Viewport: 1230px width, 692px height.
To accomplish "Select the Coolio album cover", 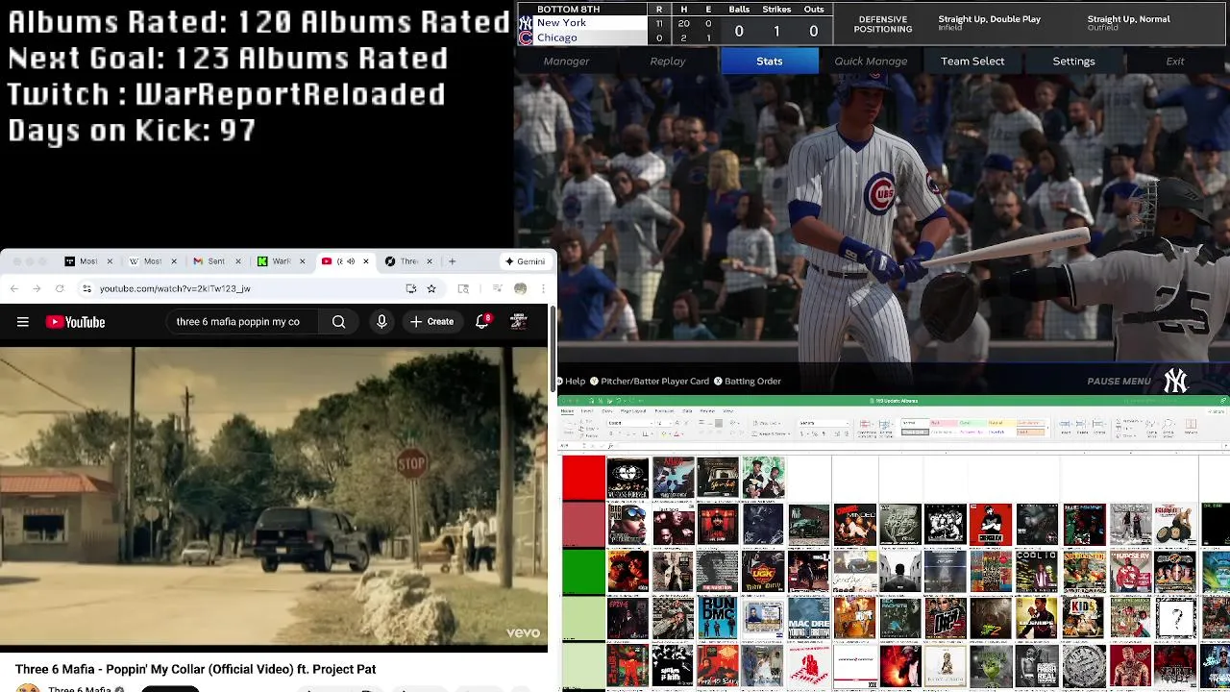I will pyautogui.click(x=1037, y=571).
